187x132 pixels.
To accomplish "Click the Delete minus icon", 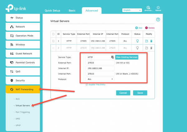I will pyautogui.click(x=146, y=28).
